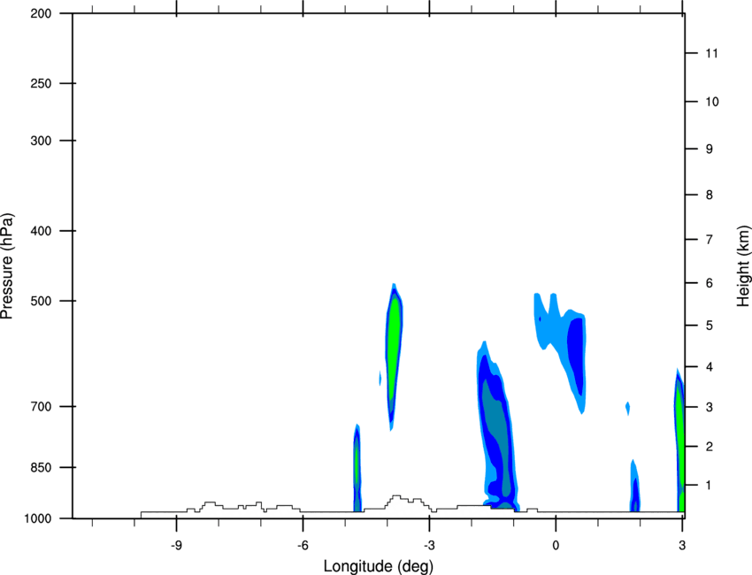Viewport: 752px width, 575px height.
Task: Click the "Longitude (deg)" axis title
Action: point(379,566)
